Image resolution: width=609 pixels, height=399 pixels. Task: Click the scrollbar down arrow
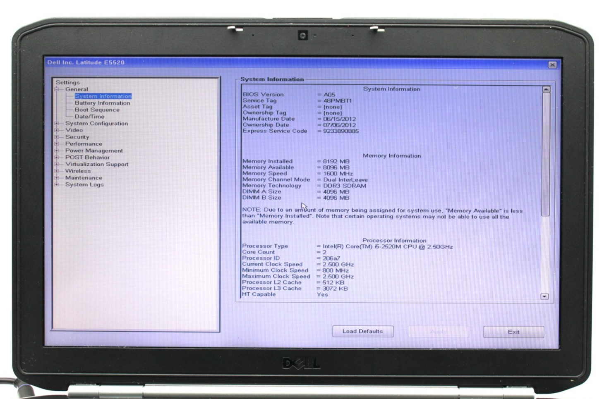[545, 296]
